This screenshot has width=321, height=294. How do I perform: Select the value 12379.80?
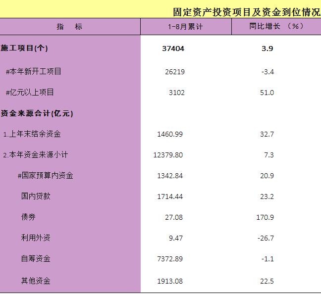point(168,155)
